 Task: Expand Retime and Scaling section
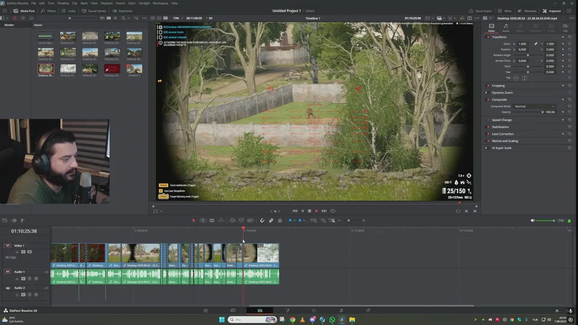click(x=505, y=141)
